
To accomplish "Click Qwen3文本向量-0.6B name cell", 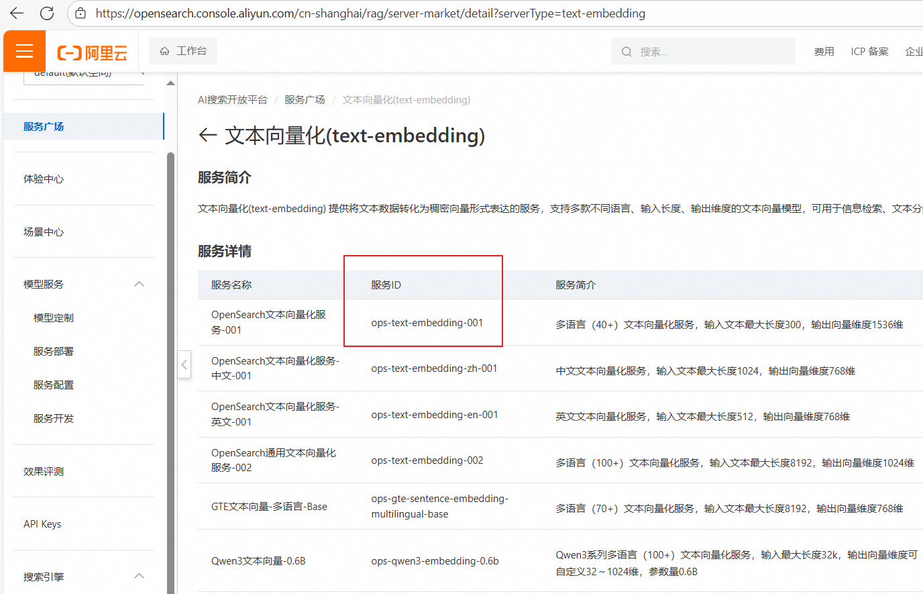I will pos(258,561).
